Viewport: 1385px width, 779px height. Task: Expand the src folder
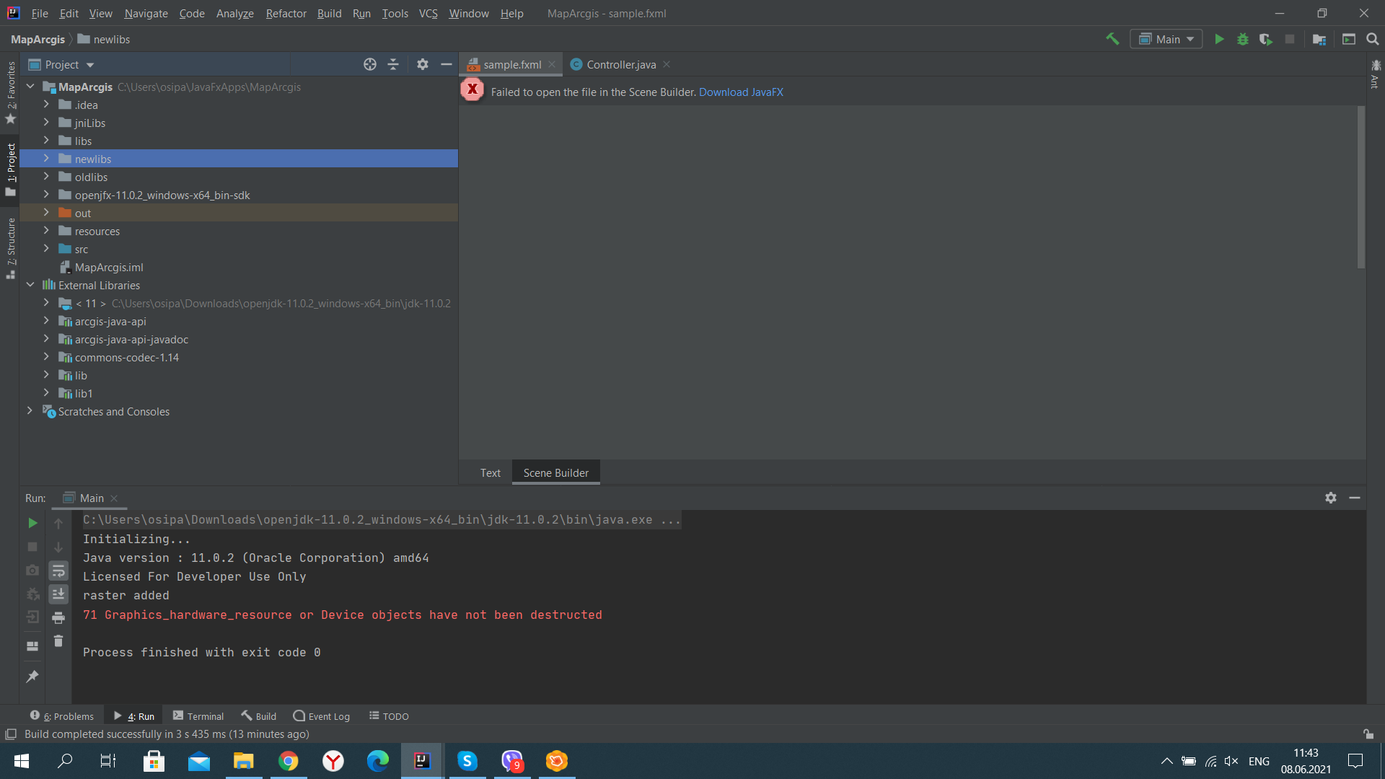46,249
